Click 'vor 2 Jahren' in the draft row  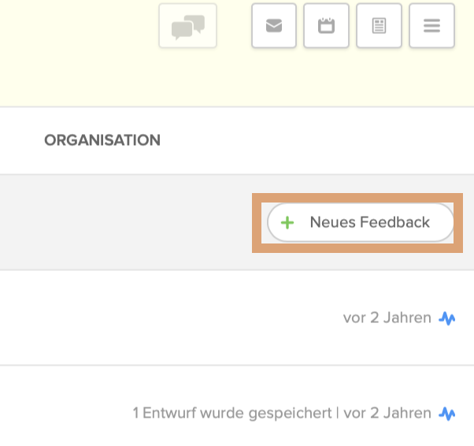pos(387,413)
